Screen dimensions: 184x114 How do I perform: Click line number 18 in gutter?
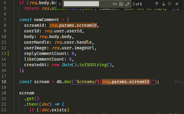coord(4,82)
